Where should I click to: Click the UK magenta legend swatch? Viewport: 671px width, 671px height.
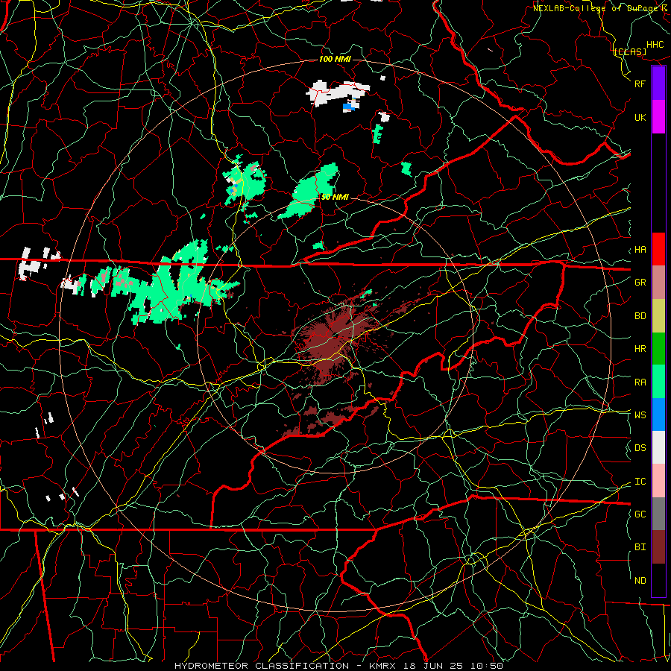[658, 117]
